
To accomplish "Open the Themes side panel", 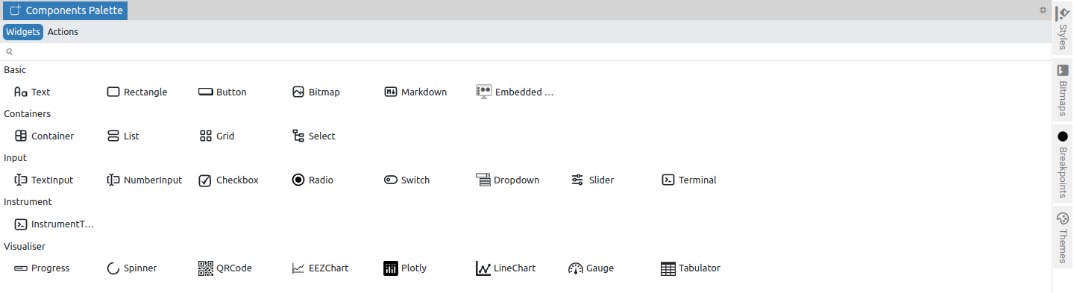I will pos(1063,238).
